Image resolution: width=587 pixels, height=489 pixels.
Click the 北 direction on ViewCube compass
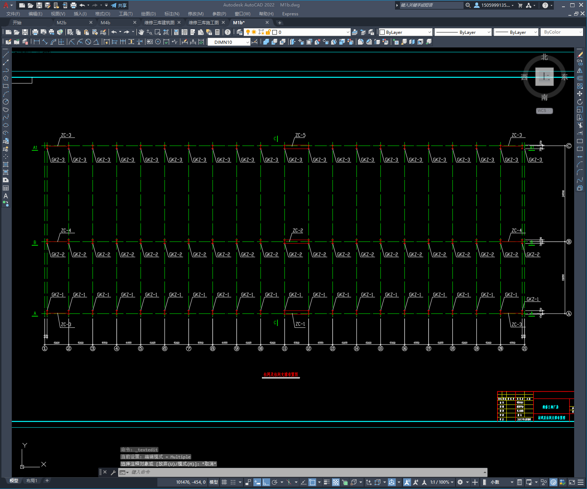click(544, 57)
